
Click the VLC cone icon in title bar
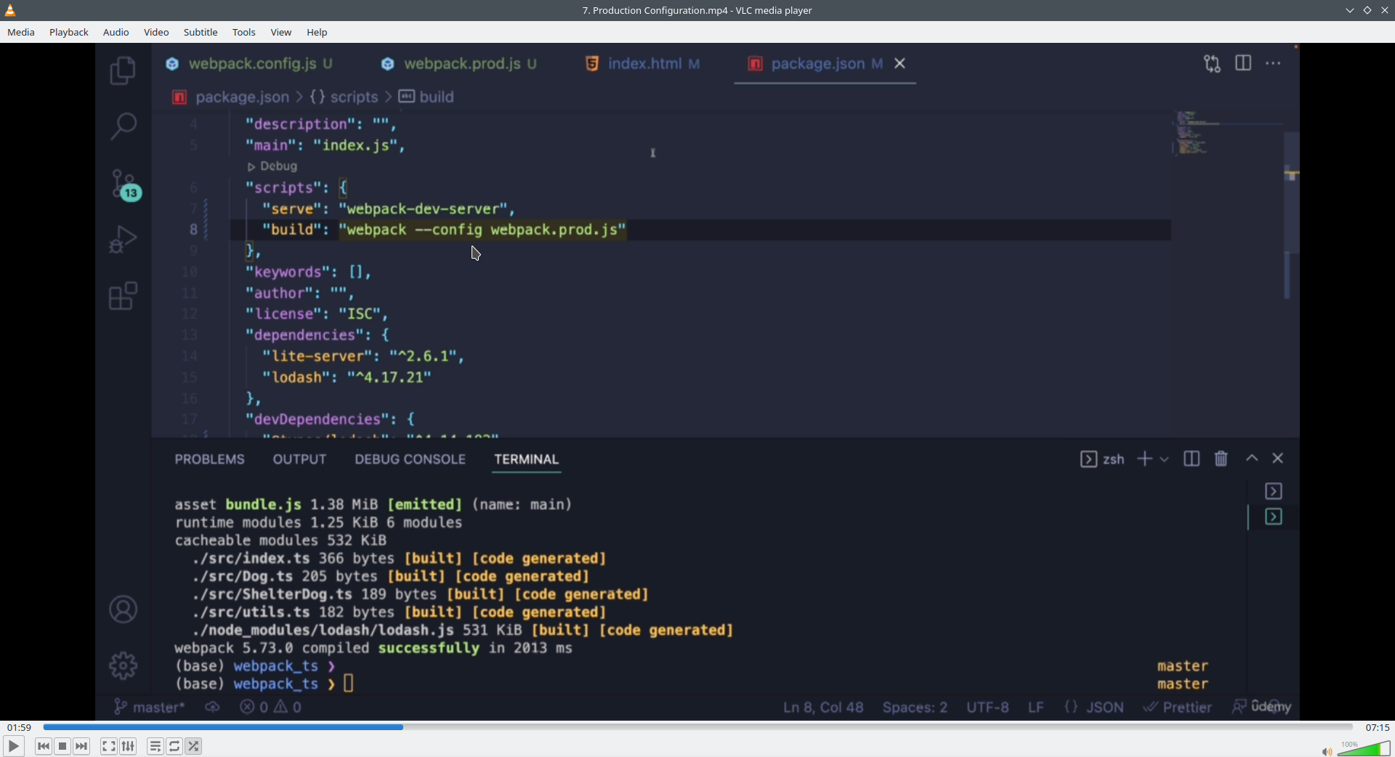point(10,10)
